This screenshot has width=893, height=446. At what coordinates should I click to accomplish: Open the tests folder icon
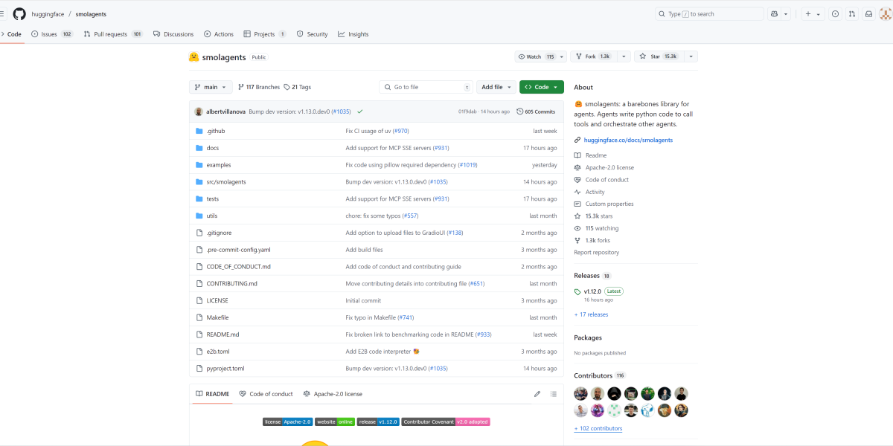coord(199,198)
